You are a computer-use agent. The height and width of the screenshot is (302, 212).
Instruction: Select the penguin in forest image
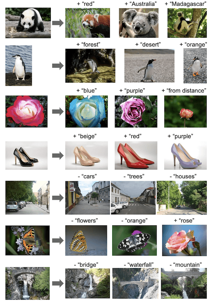click(x=90, y=66)
